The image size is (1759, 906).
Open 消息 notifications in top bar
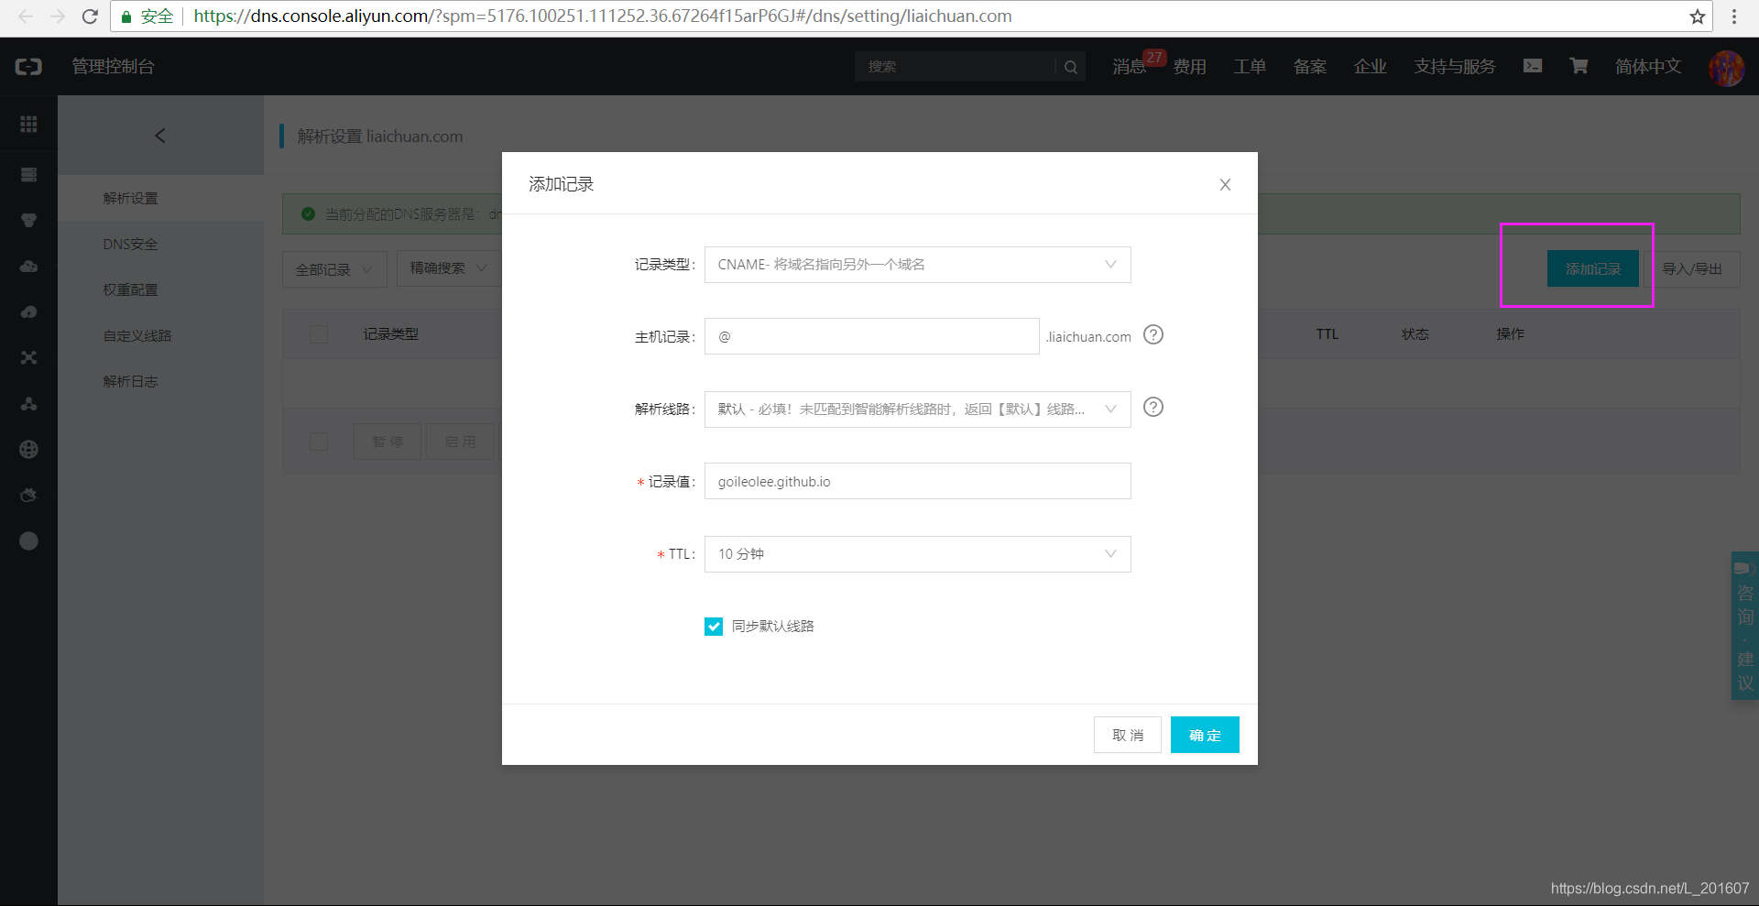click(1130, 67)
